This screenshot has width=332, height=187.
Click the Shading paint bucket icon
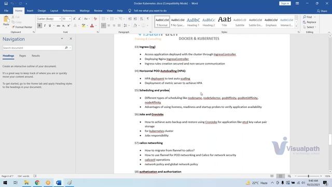(135, 25)
